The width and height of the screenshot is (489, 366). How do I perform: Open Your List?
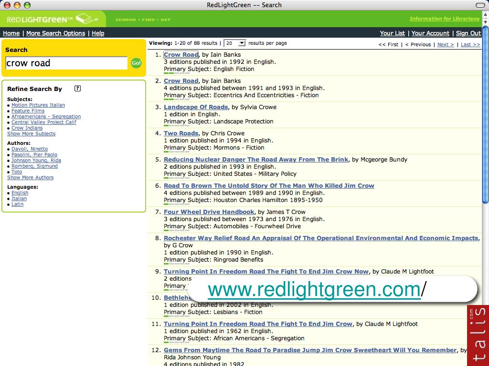coord(393,33)
